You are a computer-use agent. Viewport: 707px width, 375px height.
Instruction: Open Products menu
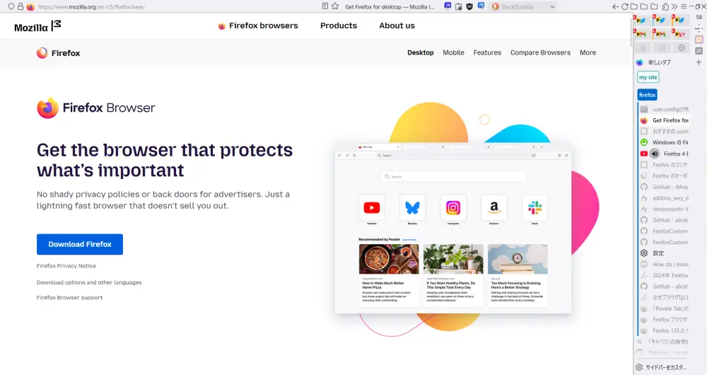pos(339,25)
